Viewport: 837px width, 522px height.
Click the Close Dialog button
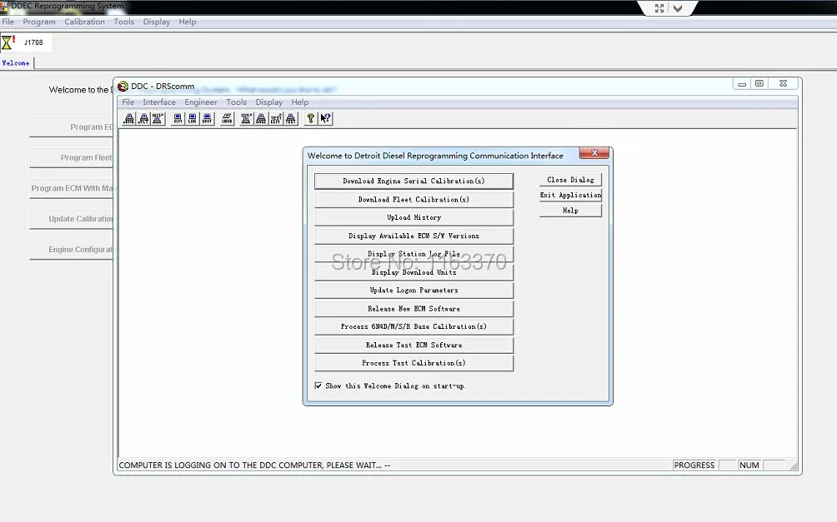(570, 180)
